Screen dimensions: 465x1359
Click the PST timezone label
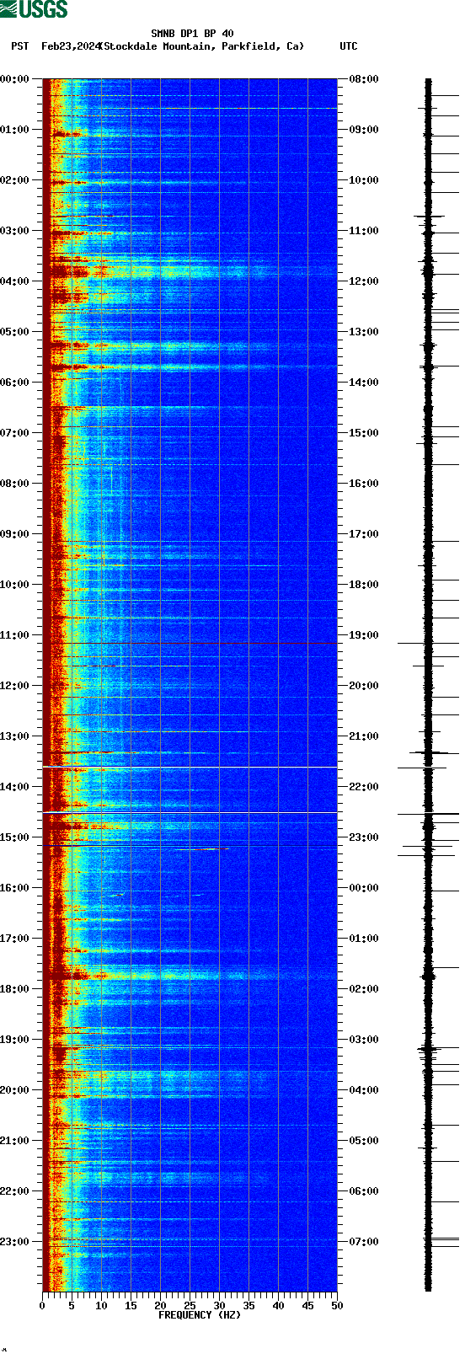[20, 46]
